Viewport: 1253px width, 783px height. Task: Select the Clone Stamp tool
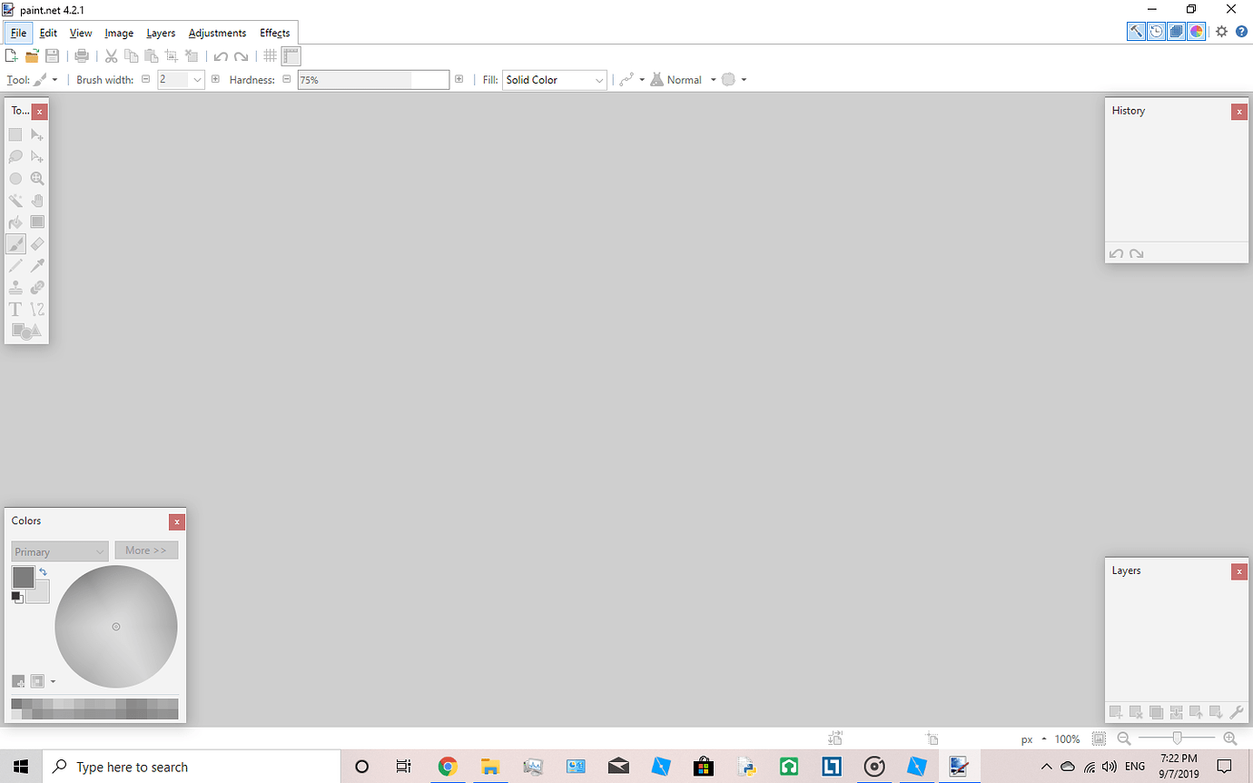coord(15,287)
